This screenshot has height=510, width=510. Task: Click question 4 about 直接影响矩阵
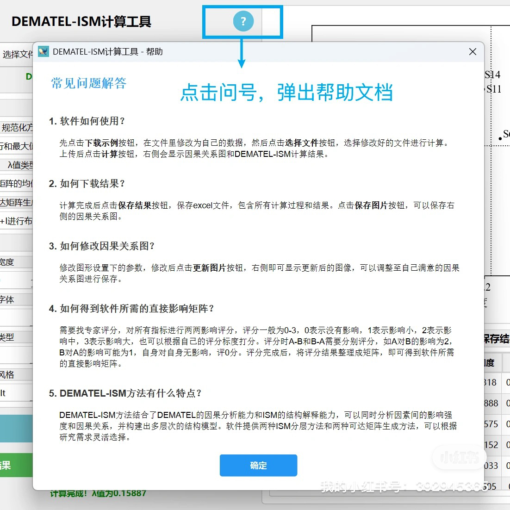click(131, 308)
